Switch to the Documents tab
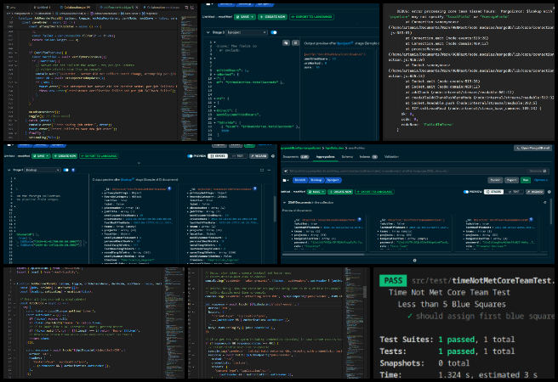Image resolution: width=558 pixels, height=382 pixels. pos(295,156)
